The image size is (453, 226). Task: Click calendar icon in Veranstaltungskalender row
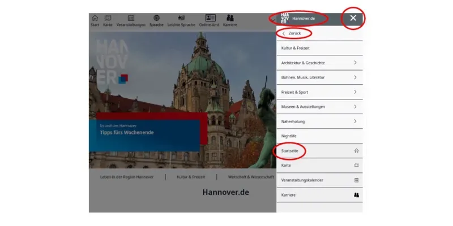pos(356,180)
